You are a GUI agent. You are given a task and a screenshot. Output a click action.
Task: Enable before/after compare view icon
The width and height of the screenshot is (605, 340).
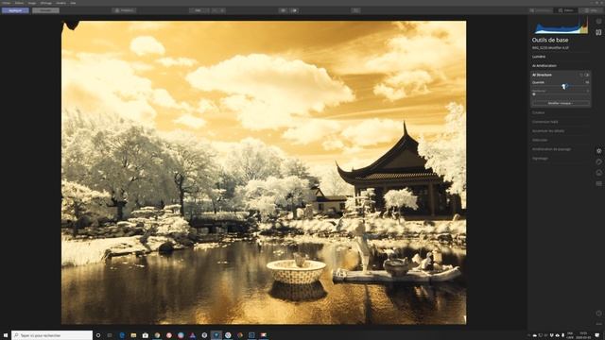pyautogui.click(x=294, y=10)
